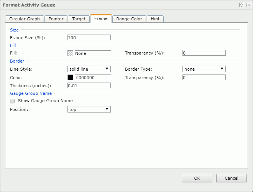Close the Format Activity Gauge dialog
253x192 pixels.
coord(248,5)
